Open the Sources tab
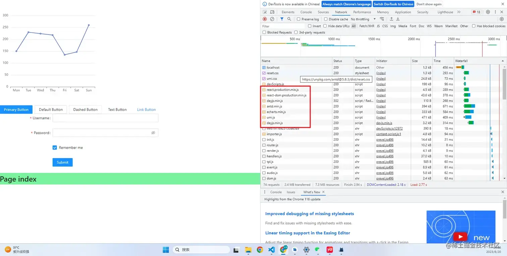This screenshot has width=507, height=256. point(323,12)
